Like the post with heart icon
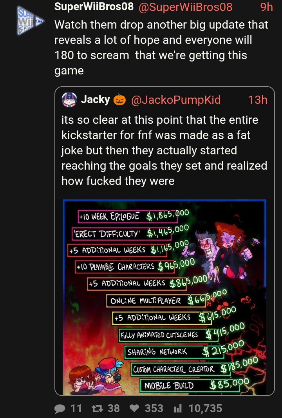Screen dimensions: 282x418 click(x=134, y=409)
